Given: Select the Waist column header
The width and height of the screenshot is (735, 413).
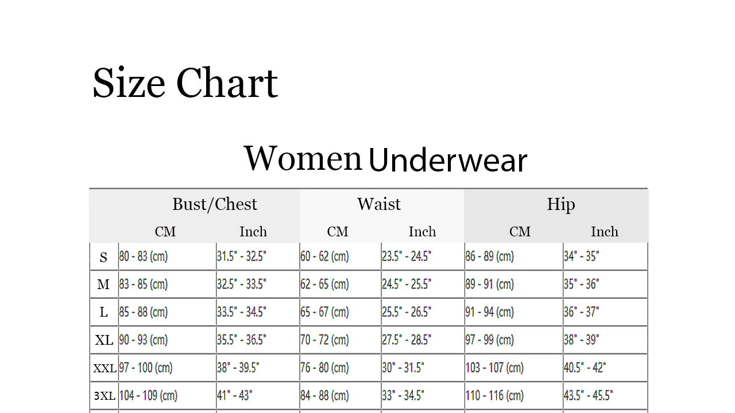Looking at the screenshot, I should coord(379,204).
